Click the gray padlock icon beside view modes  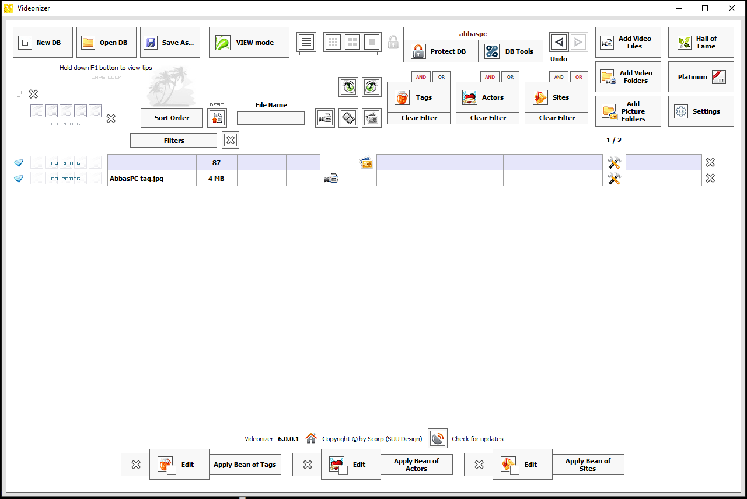[x=393, y=42]
